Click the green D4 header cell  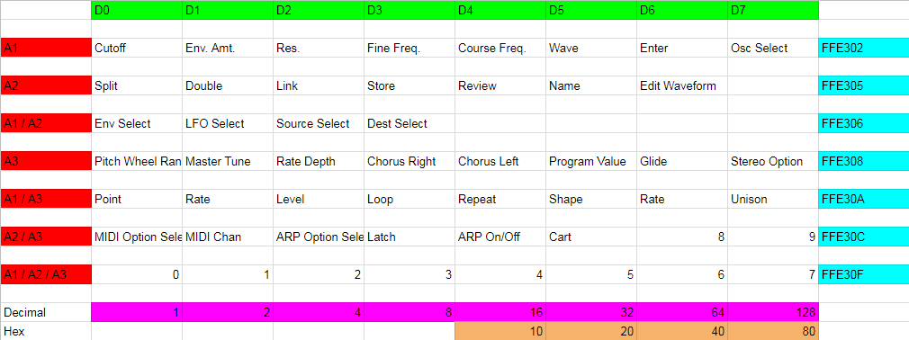(x=500, y=10)
